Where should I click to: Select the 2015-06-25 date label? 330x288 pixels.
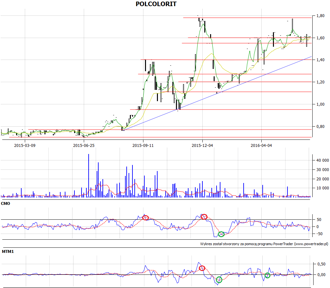tap(84, 145)
